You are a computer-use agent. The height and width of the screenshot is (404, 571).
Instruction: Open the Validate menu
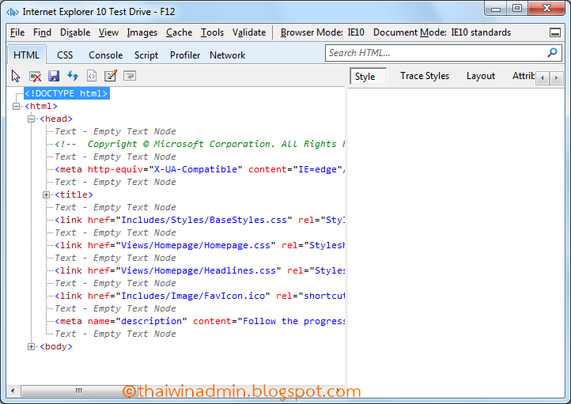[x=249, y=32]
